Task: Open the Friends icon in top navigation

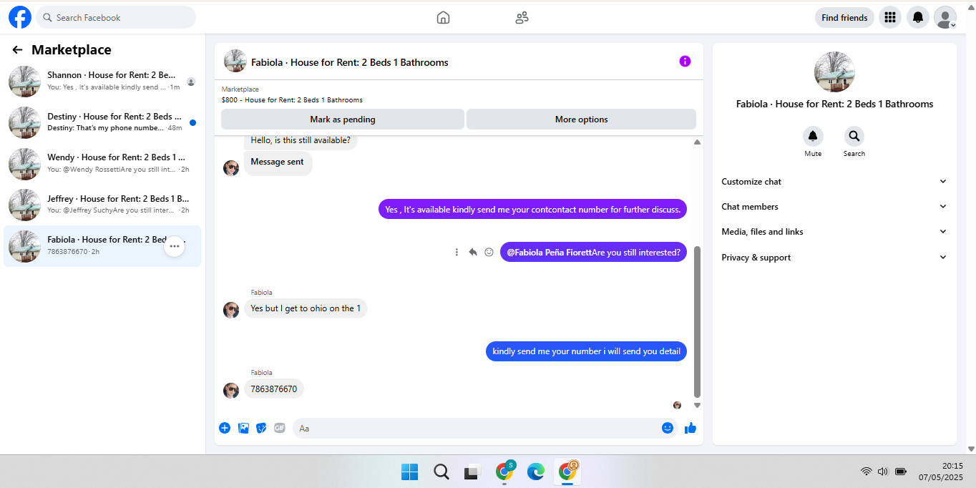Action: point(522,18)
